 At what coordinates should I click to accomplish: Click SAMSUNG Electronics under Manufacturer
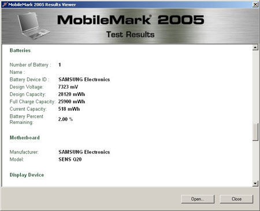pyautogui.click(x=84, y=152)
